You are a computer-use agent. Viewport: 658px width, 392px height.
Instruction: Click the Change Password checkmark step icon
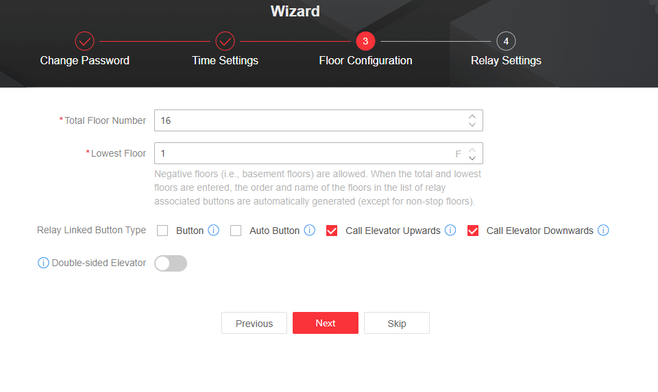[x=84, y=41]
